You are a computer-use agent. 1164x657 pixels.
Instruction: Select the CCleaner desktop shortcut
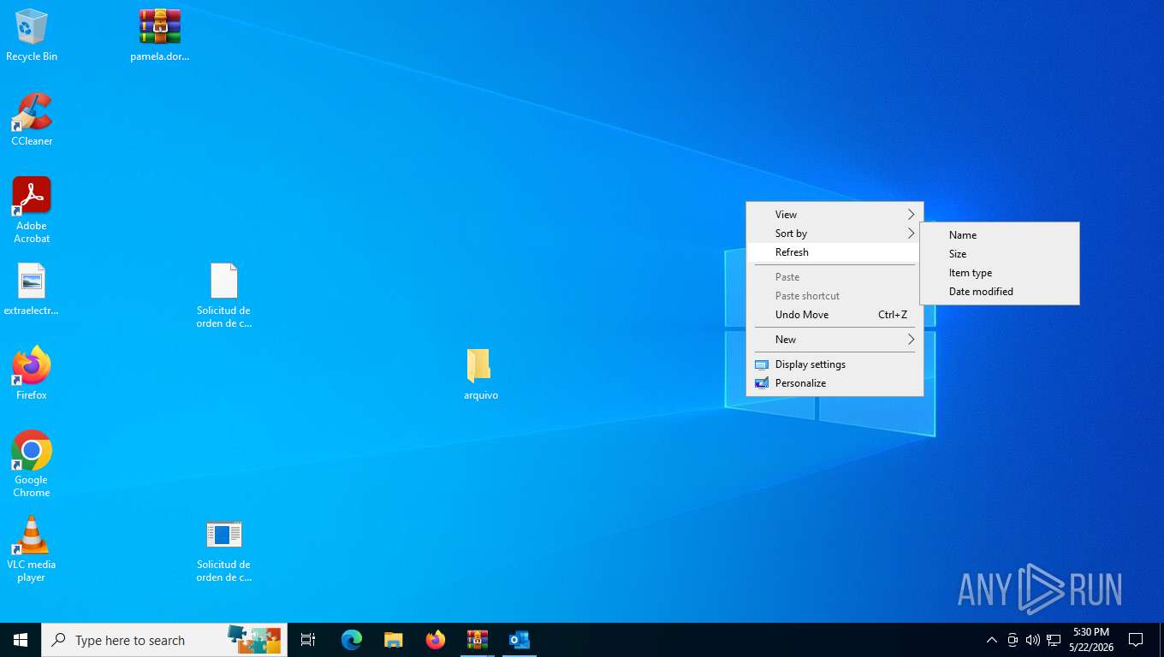click(x=32, y=119)
